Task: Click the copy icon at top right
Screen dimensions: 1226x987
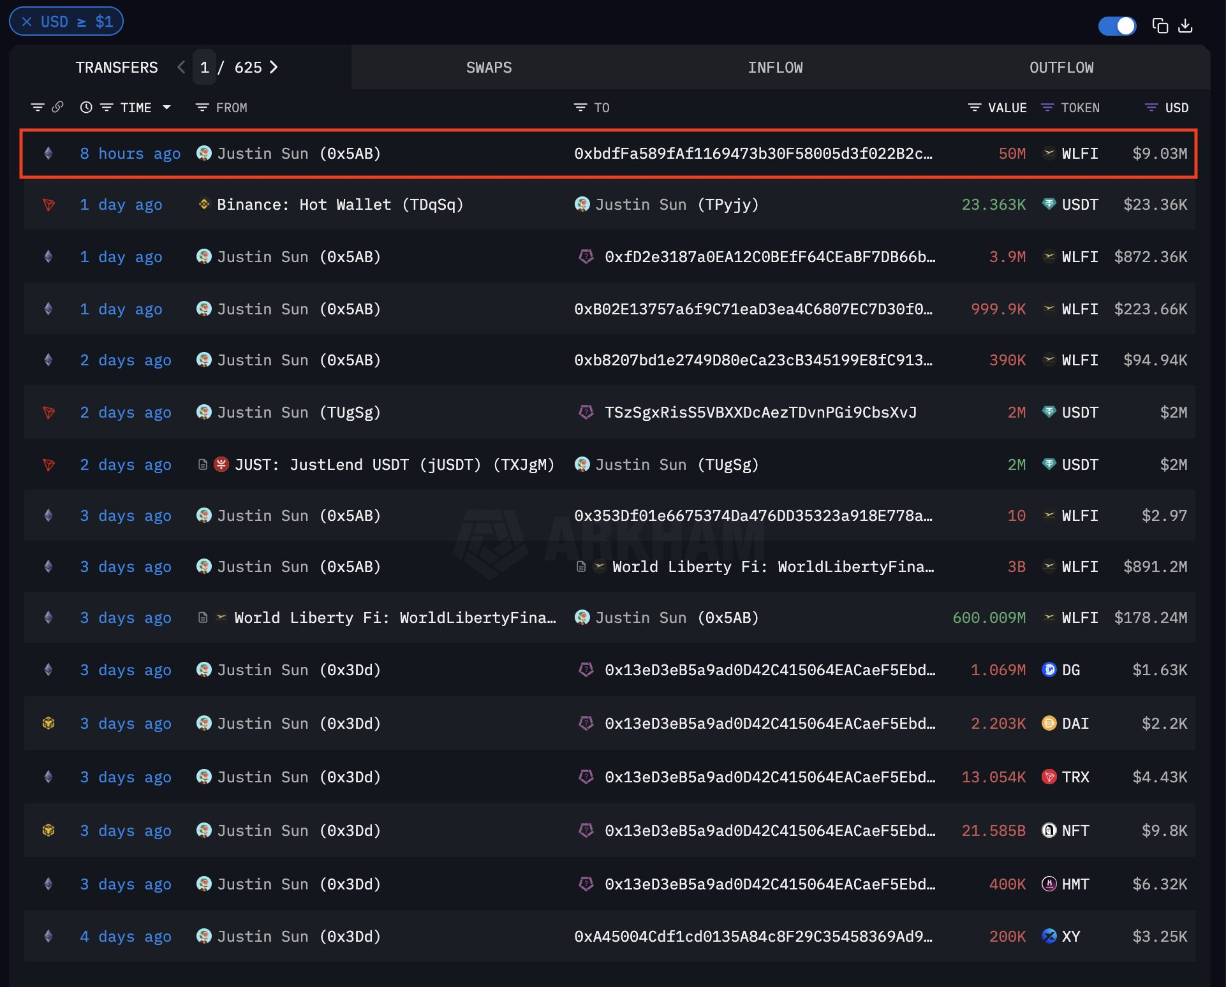Action: click(1160, 26)
